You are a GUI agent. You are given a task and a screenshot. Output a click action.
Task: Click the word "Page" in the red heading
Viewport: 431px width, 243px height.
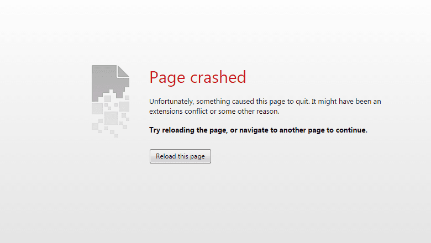click(x=167, y=78)
